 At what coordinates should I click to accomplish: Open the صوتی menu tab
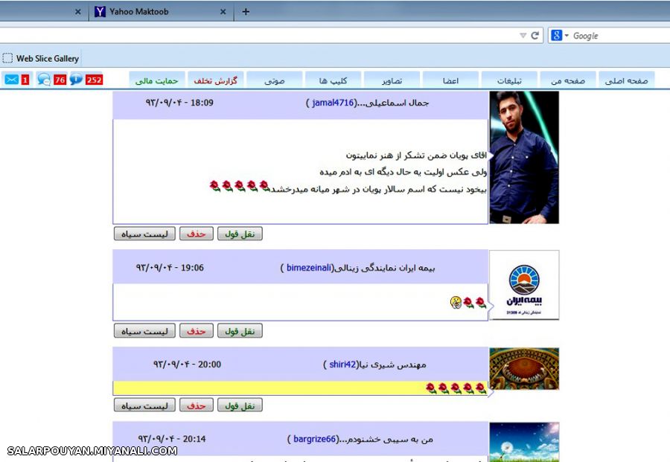274,80
